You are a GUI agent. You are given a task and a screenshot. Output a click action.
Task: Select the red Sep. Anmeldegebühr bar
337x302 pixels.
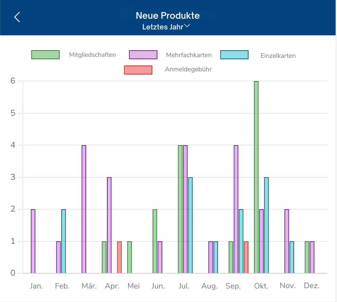pyautogui.click(x=246, y=257)
